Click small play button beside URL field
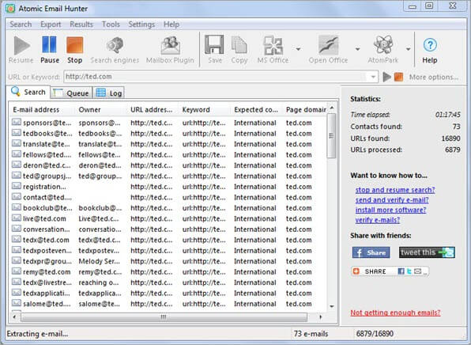Viewport: 471px width, 345px height. 386,77
